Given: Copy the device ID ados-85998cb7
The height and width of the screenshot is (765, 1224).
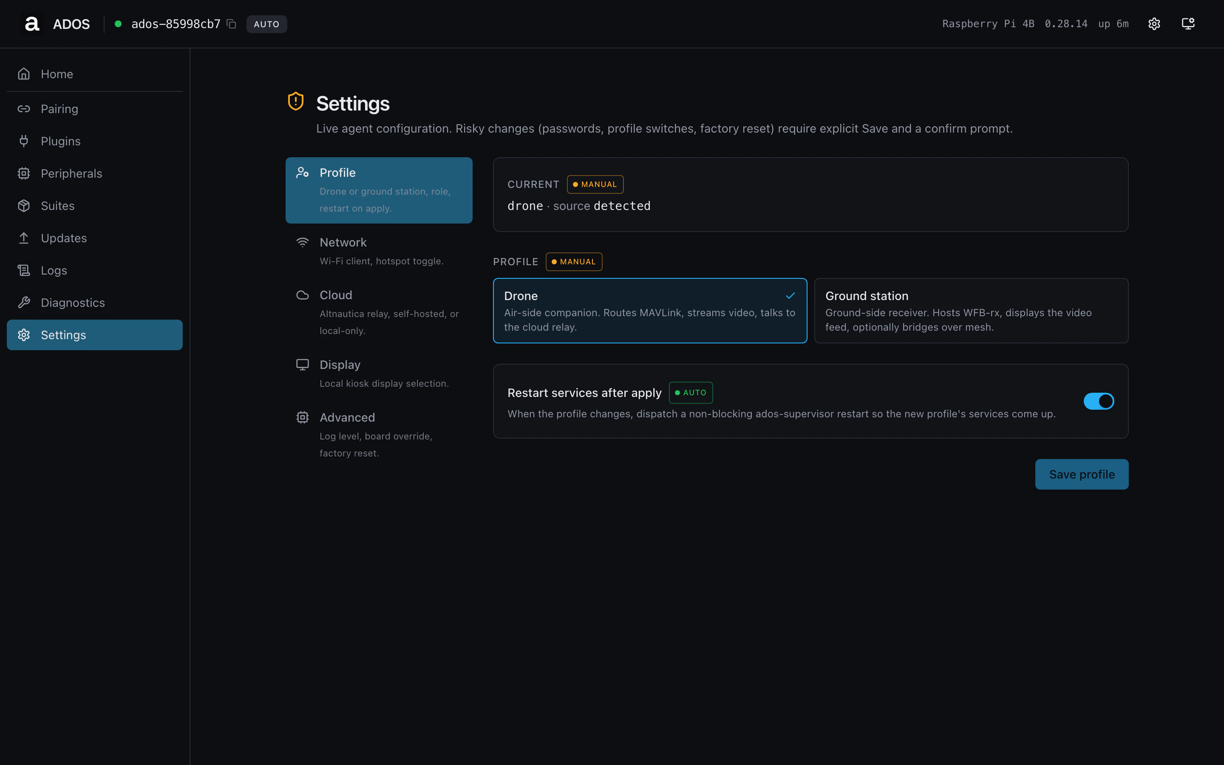Looking at the screenshot, I should (232, 24).
